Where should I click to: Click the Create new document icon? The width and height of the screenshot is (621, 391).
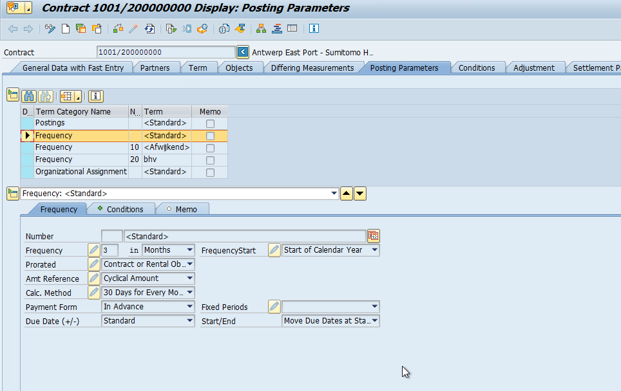(x=66, y=28)
